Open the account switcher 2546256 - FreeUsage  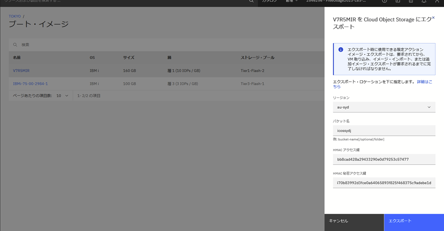coord(336,1)
